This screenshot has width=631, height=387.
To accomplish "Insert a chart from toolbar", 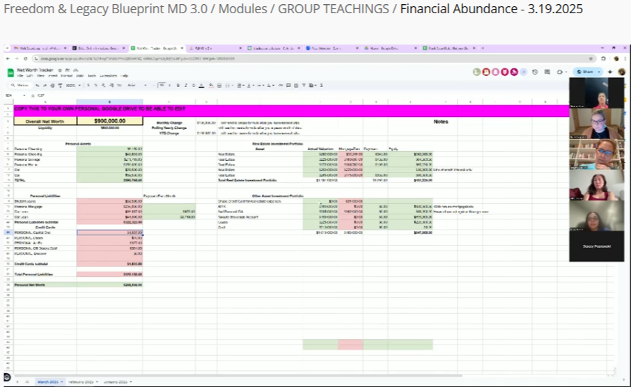I will (296, 86).
